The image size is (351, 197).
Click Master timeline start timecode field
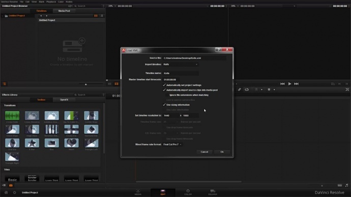(x=171, y=80)
